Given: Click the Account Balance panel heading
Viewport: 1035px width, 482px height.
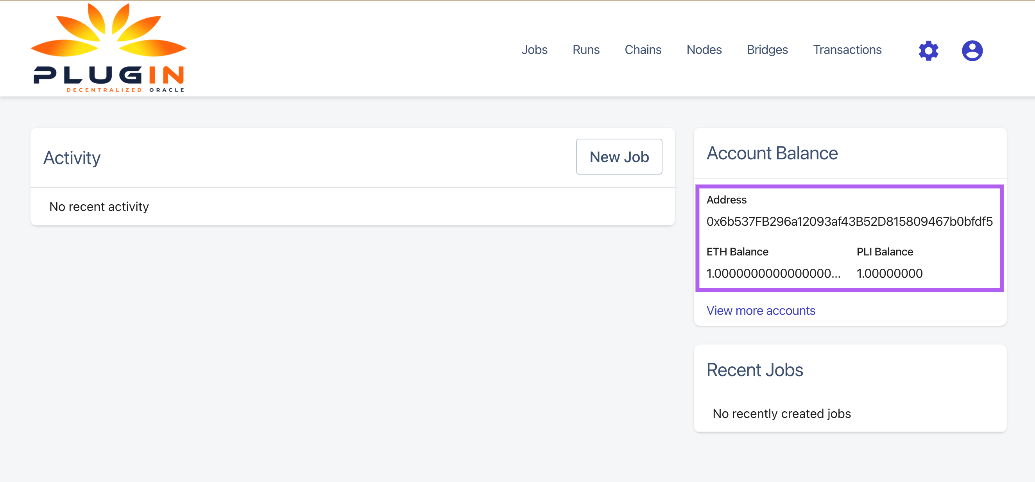Looking at the screenshot, I should tap(772, 153).
